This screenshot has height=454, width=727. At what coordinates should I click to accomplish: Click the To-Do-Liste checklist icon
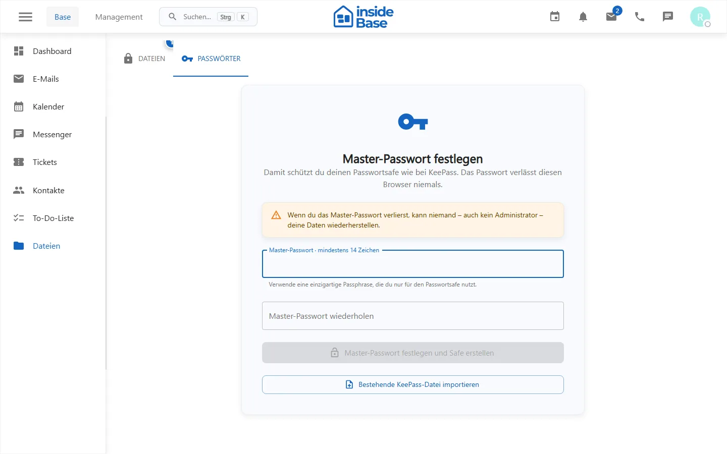click(x=19, y=218)
